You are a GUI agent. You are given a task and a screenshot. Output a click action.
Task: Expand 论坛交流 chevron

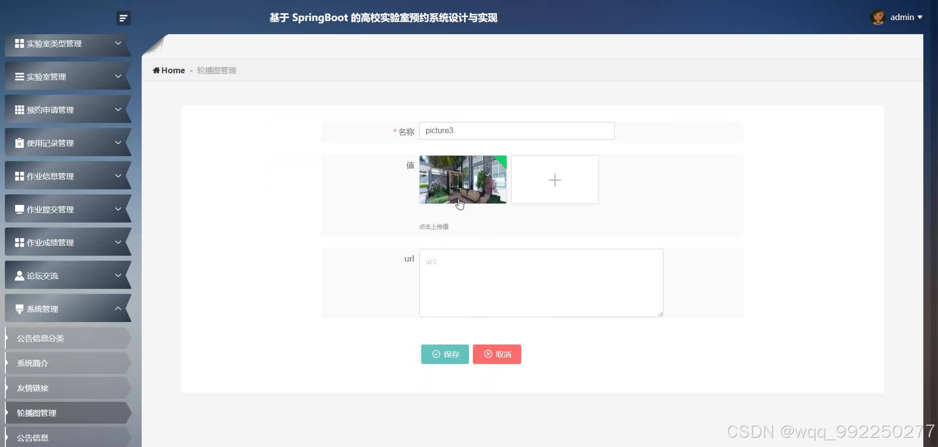point(118,275)
